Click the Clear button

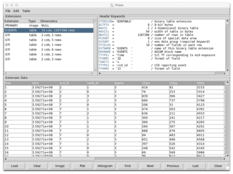(37, 166)
